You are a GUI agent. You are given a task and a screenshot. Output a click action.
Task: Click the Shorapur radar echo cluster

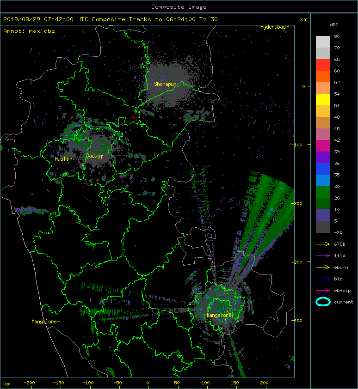(x=169, y=85)
